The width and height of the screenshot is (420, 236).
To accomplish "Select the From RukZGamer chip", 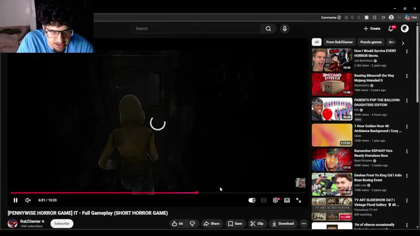I will (x=340, y=42).
